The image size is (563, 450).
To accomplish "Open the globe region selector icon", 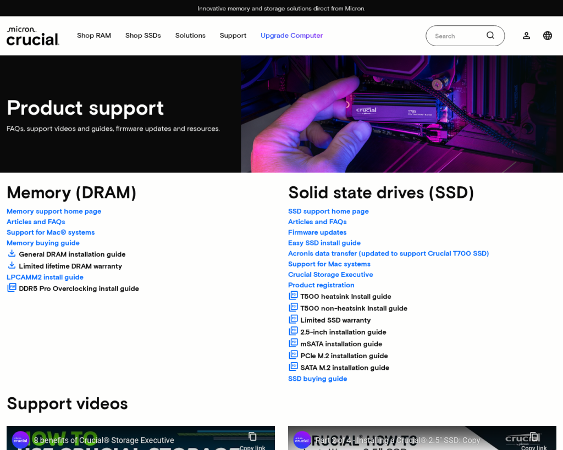I will (x=548, y=36).
